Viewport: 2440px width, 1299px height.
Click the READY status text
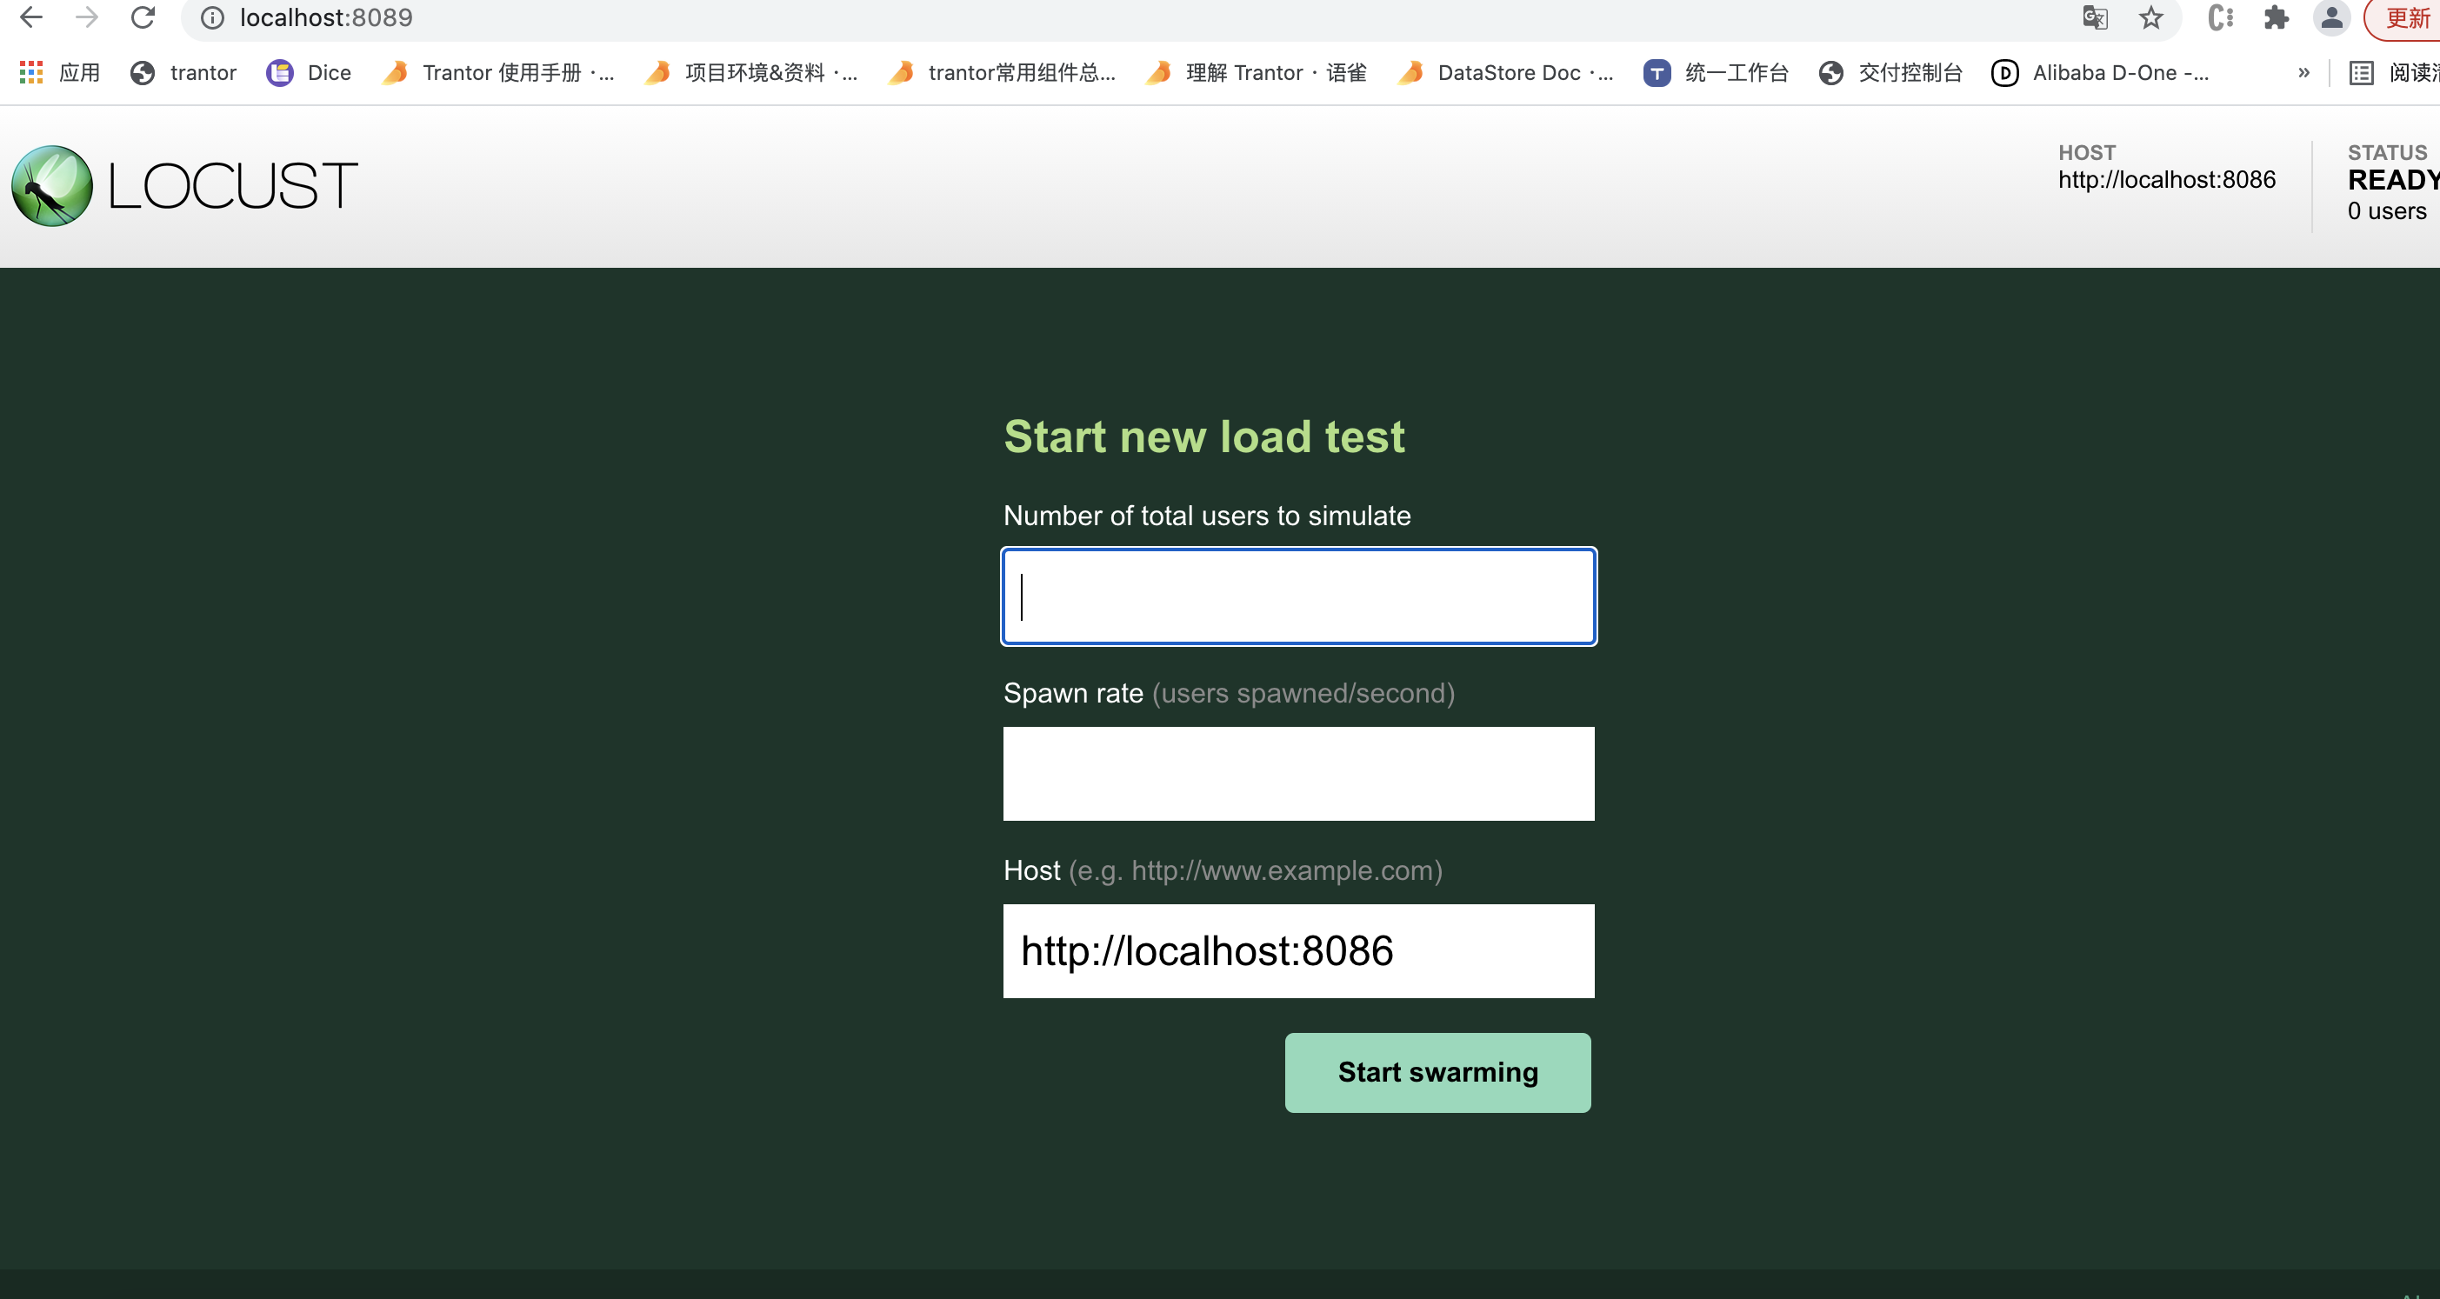point(2393,180)
